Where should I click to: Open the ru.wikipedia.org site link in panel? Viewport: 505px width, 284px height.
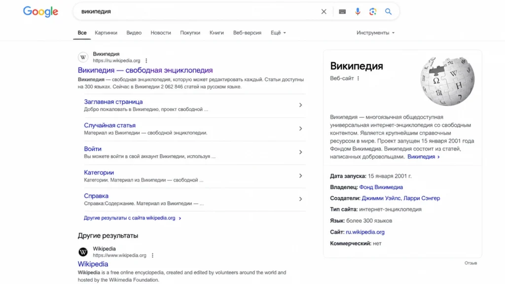pyautogui.click(x=365, y=232)
